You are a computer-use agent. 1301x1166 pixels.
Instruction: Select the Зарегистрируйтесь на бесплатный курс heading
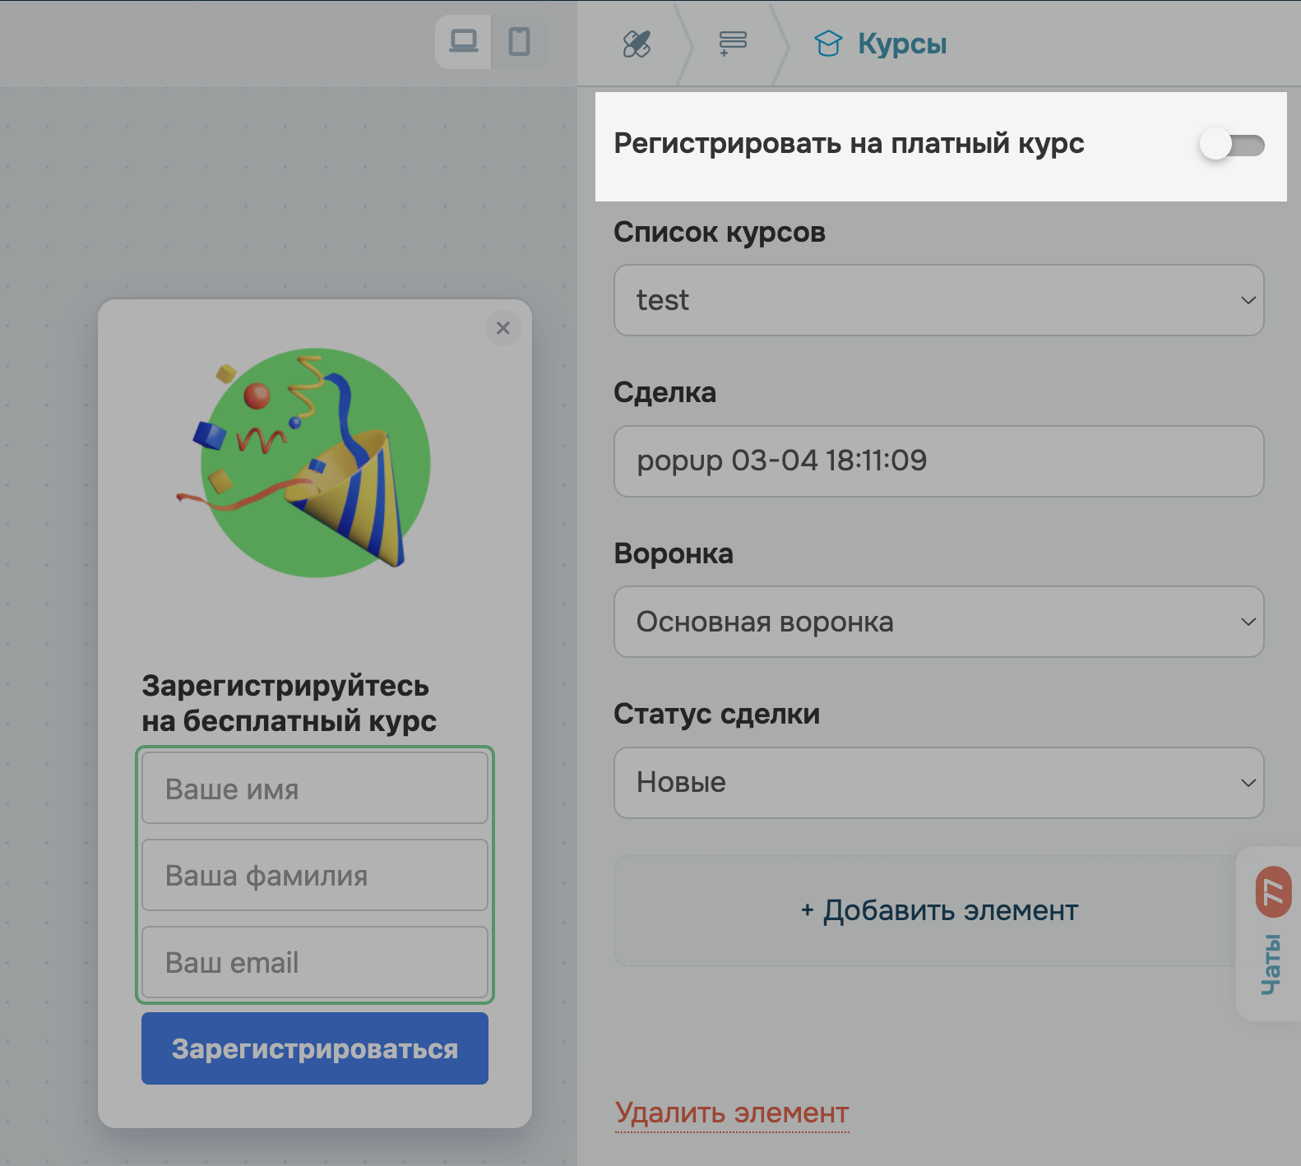tap(289, 703)
